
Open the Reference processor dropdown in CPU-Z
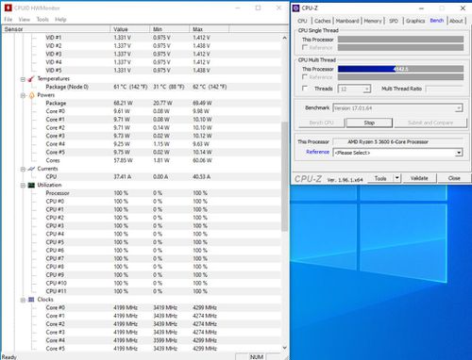459,153
